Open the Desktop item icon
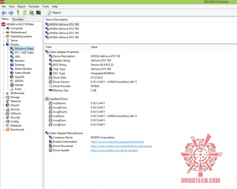The width and height of the screenshot is (237, 189). pos(12,65)
